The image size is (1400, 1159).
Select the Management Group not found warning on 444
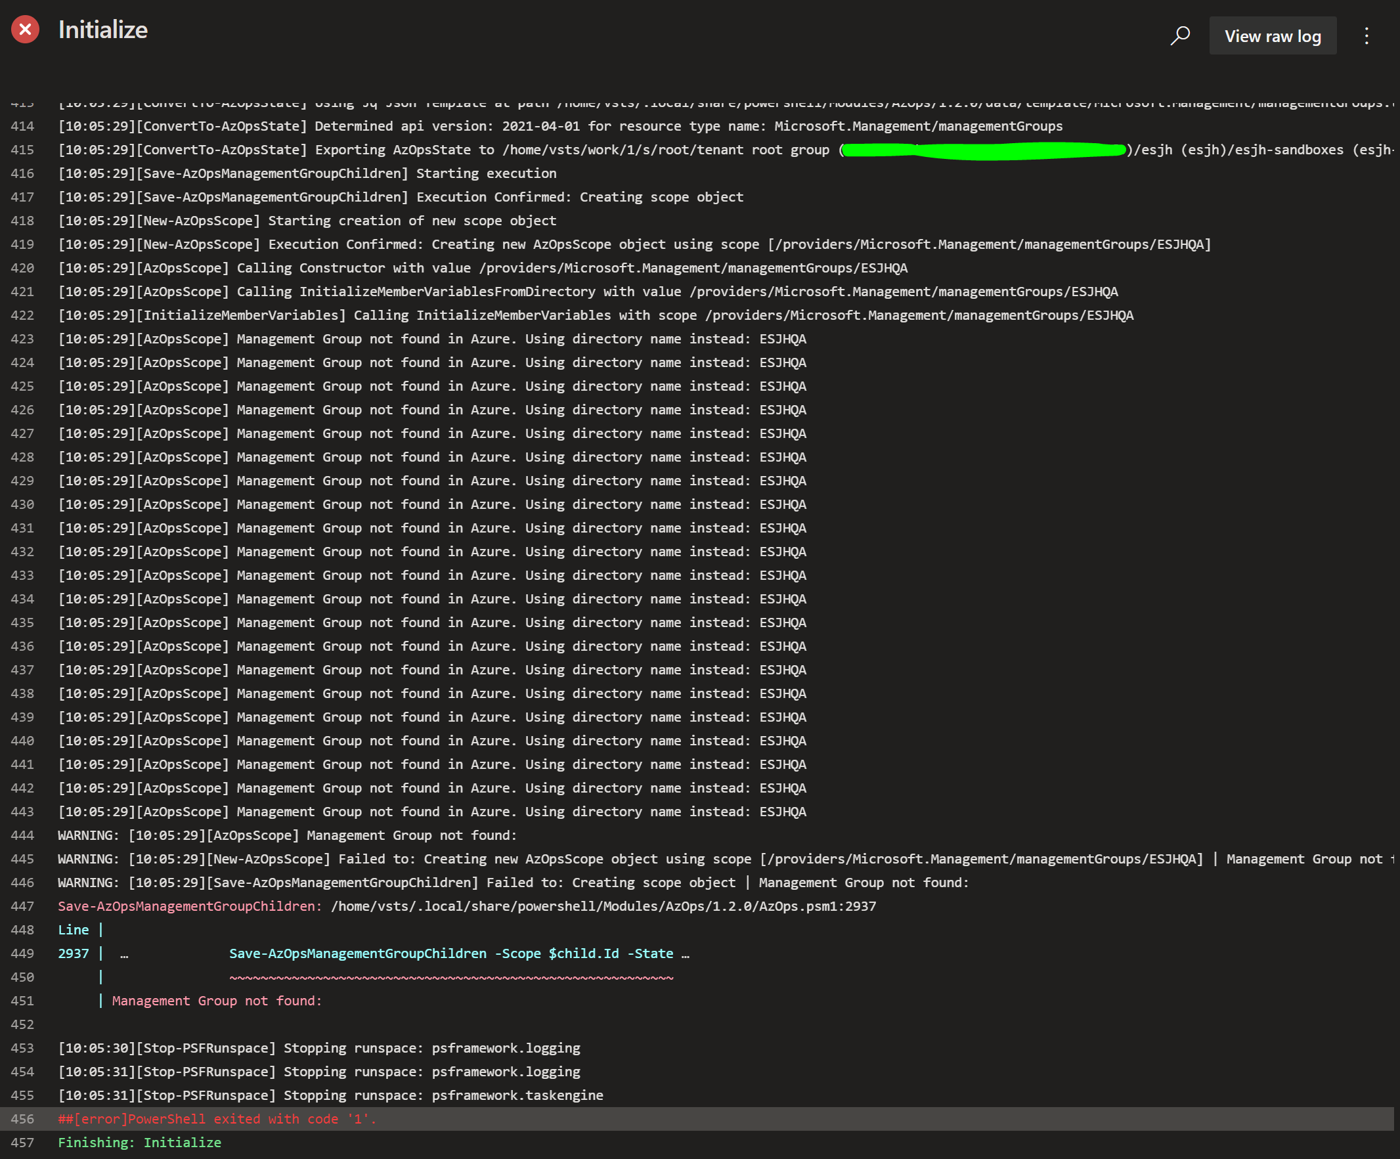point(287,835)
